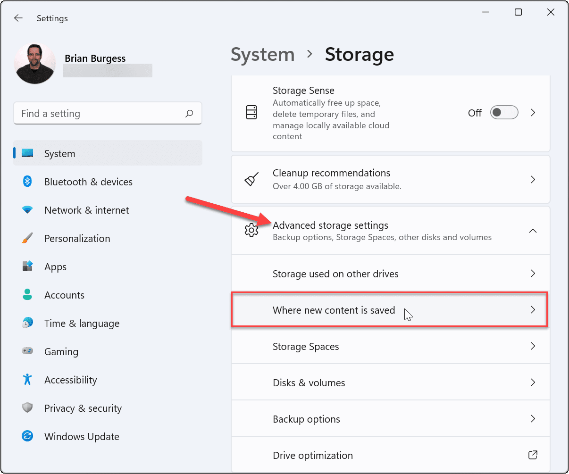Go to Privacy & security

click(x=108, y=408)
